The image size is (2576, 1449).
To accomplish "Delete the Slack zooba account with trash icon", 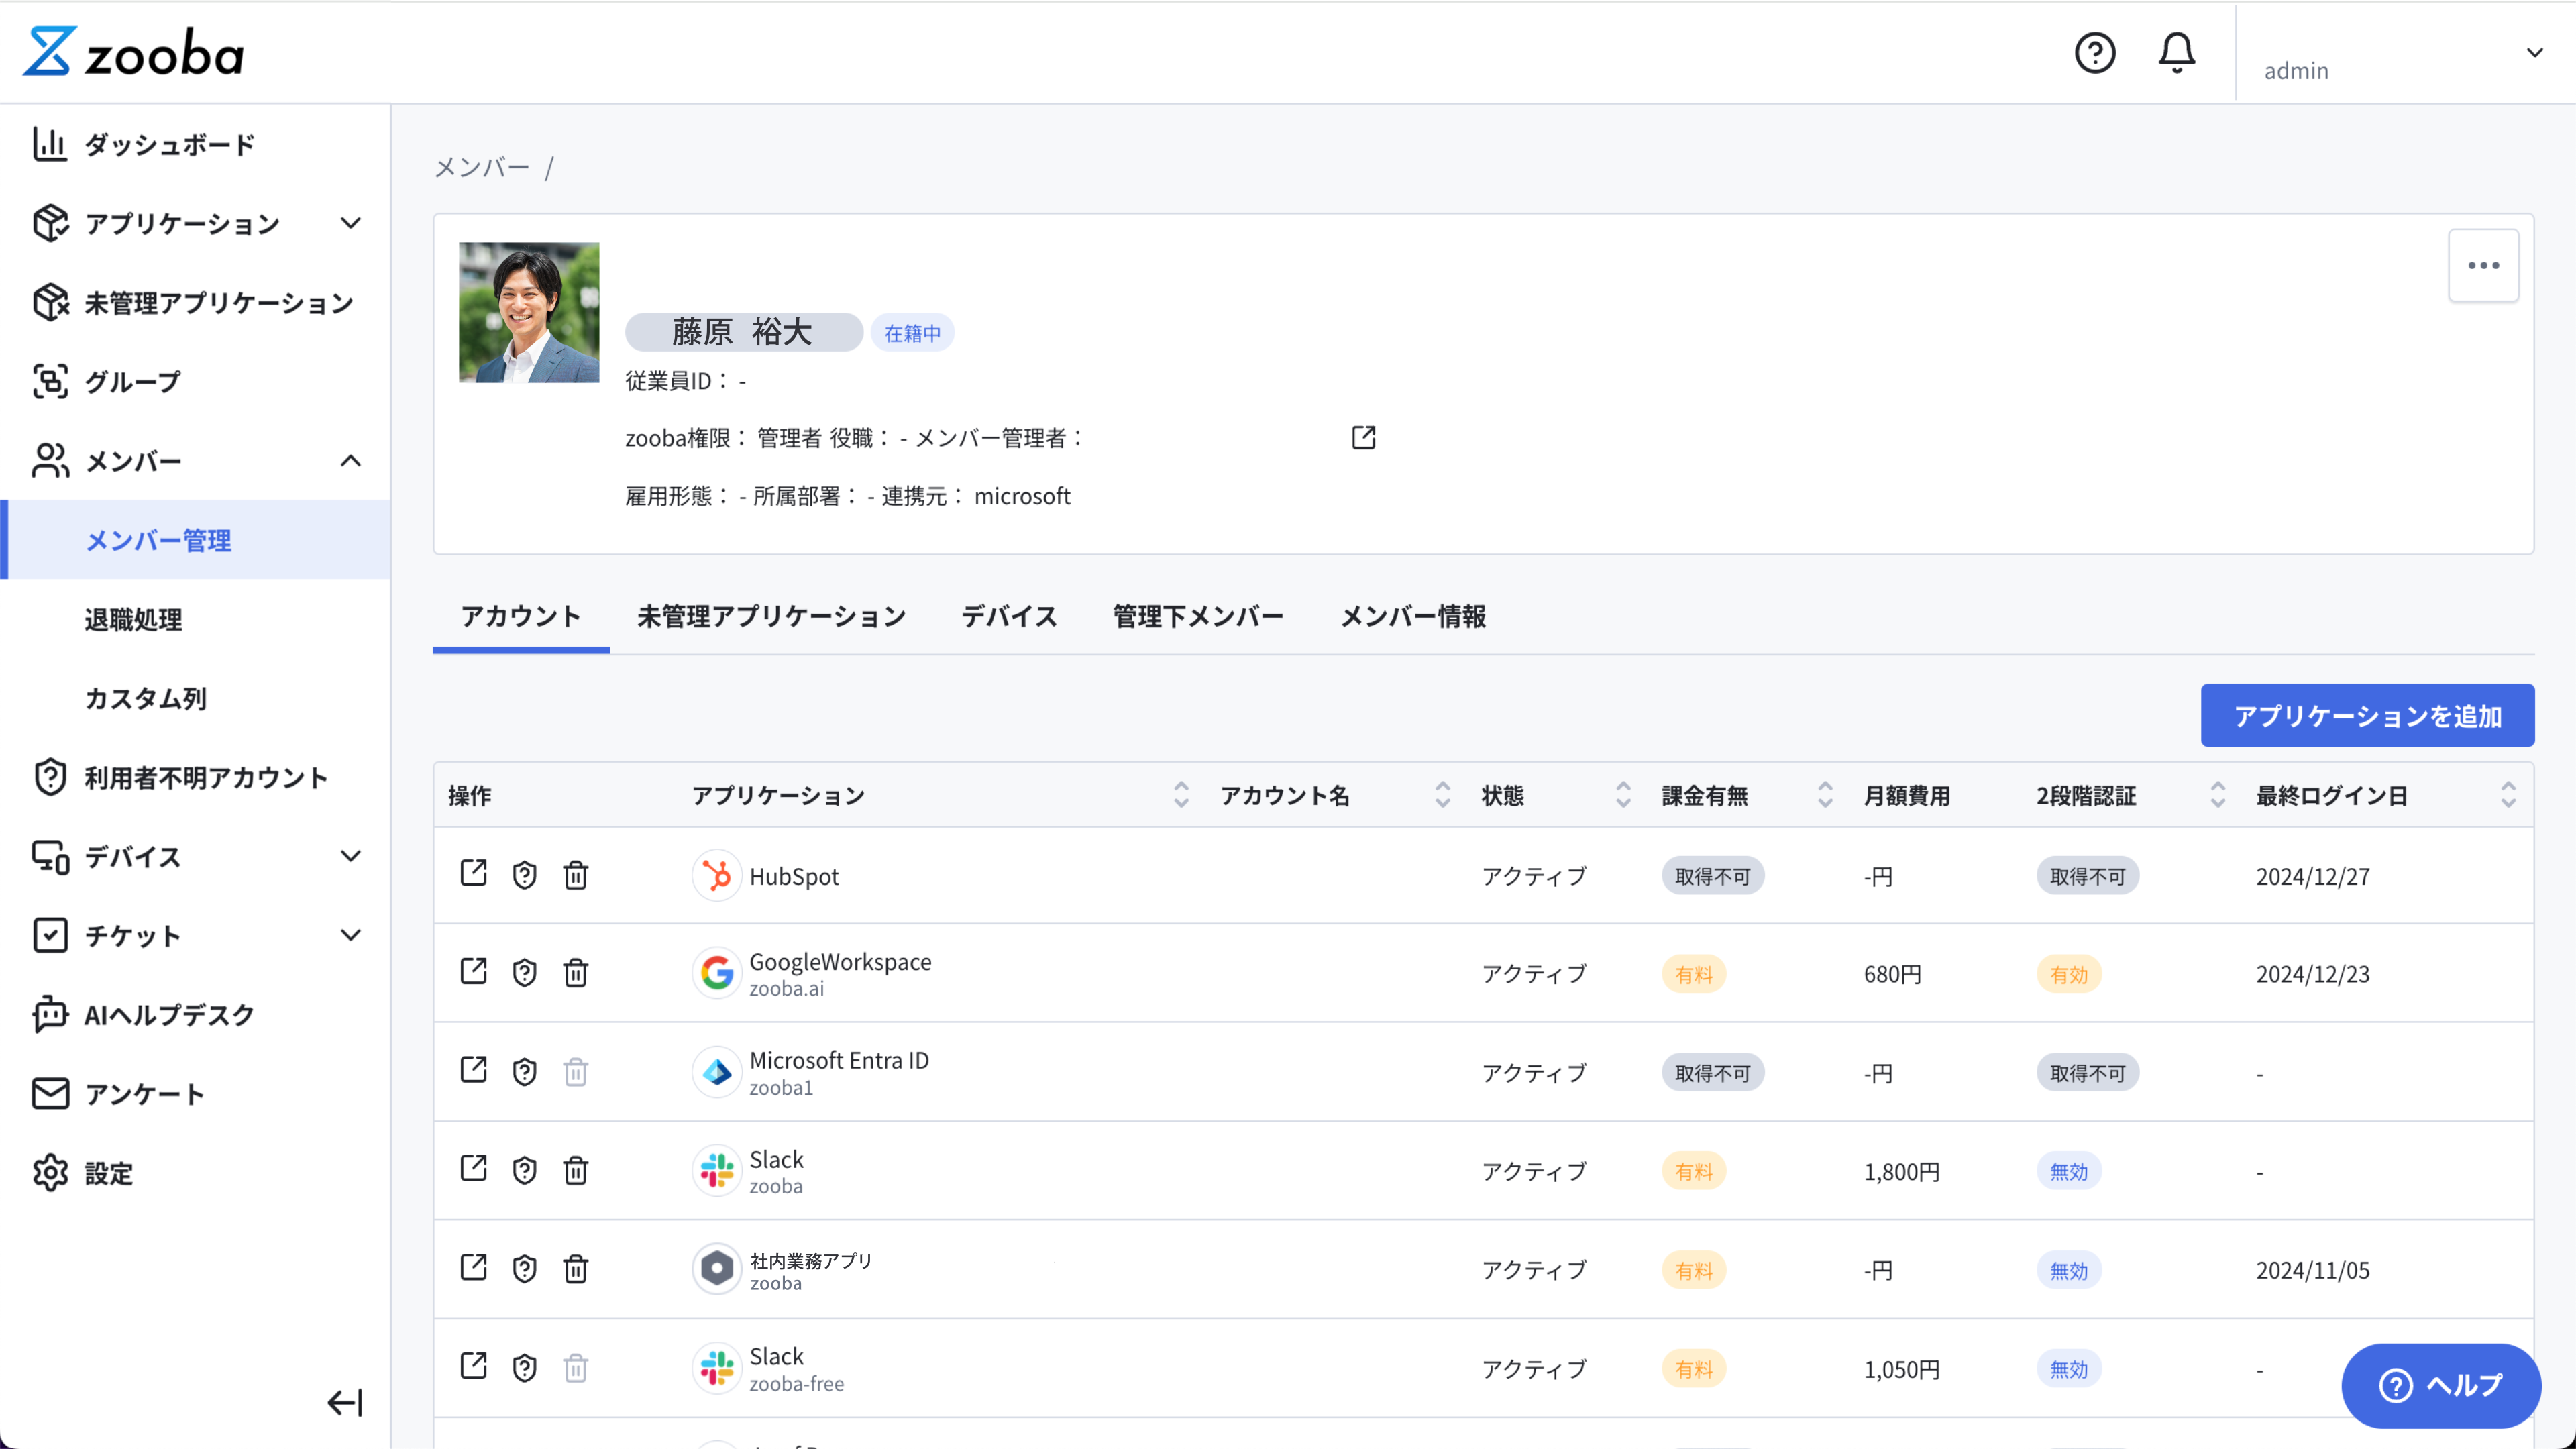I will (575, 1169).
